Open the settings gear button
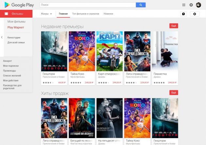Viewport: 206px width, 145px height. [x=195, y=14]
